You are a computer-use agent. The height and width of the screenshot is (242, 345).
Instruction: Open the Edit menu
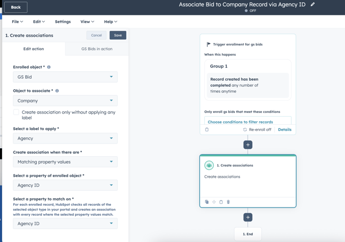click(39, 22)
